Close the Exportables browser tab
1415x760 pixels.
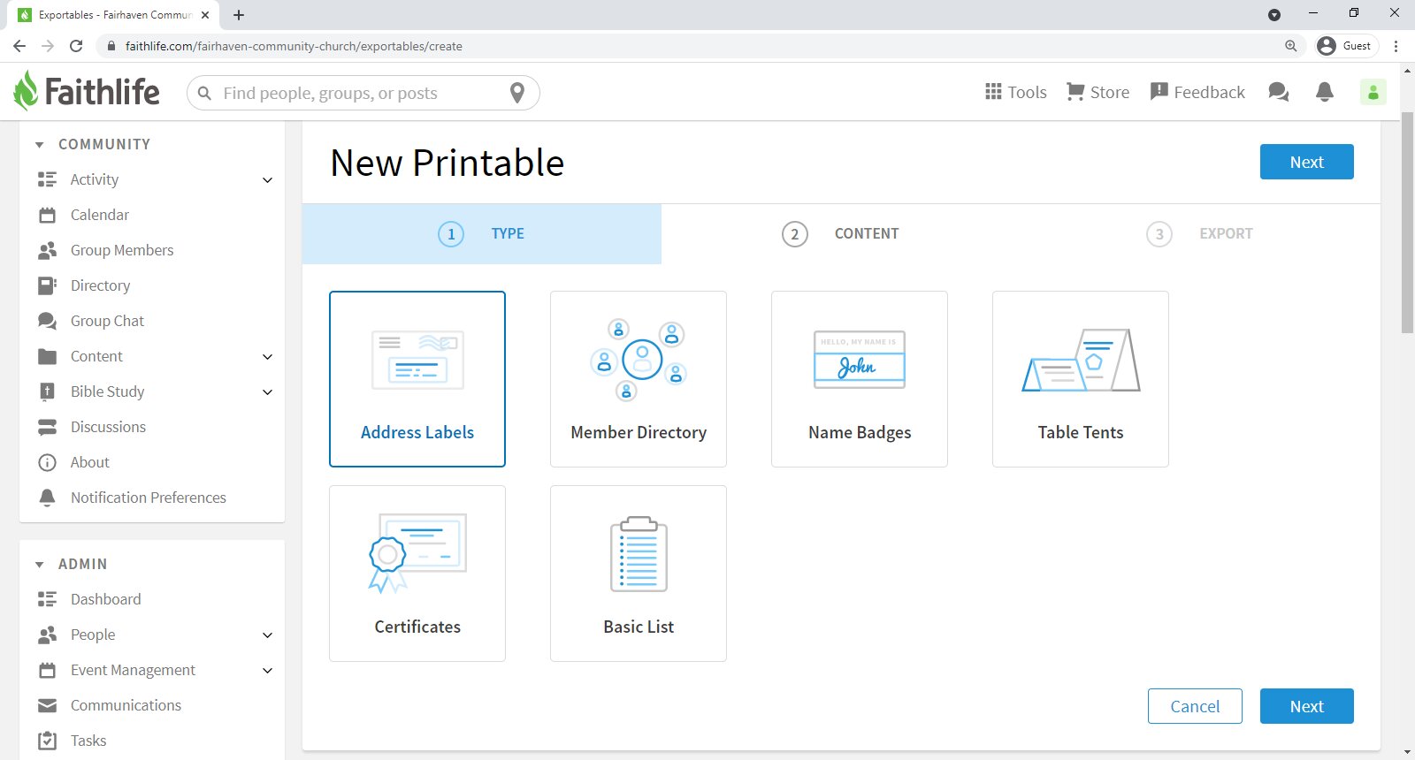[x=205, y=15]
